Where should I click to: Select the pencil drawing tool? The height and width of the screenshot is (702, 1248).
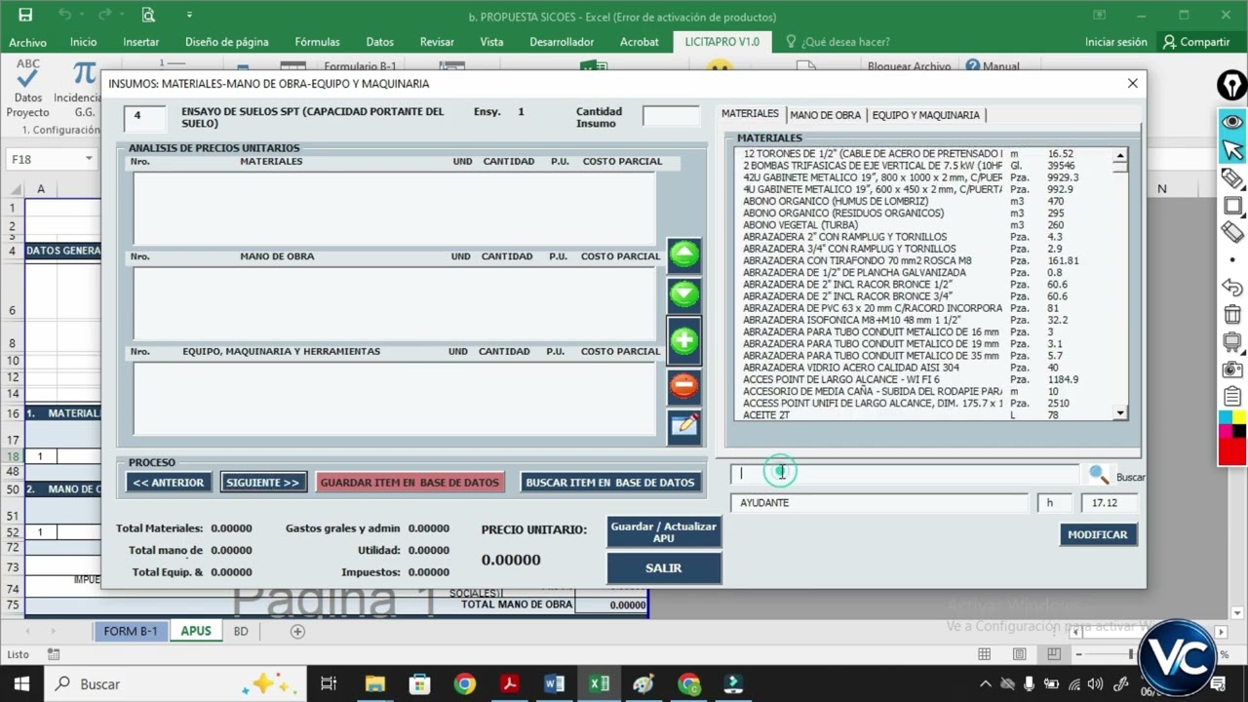(1232, 178)
